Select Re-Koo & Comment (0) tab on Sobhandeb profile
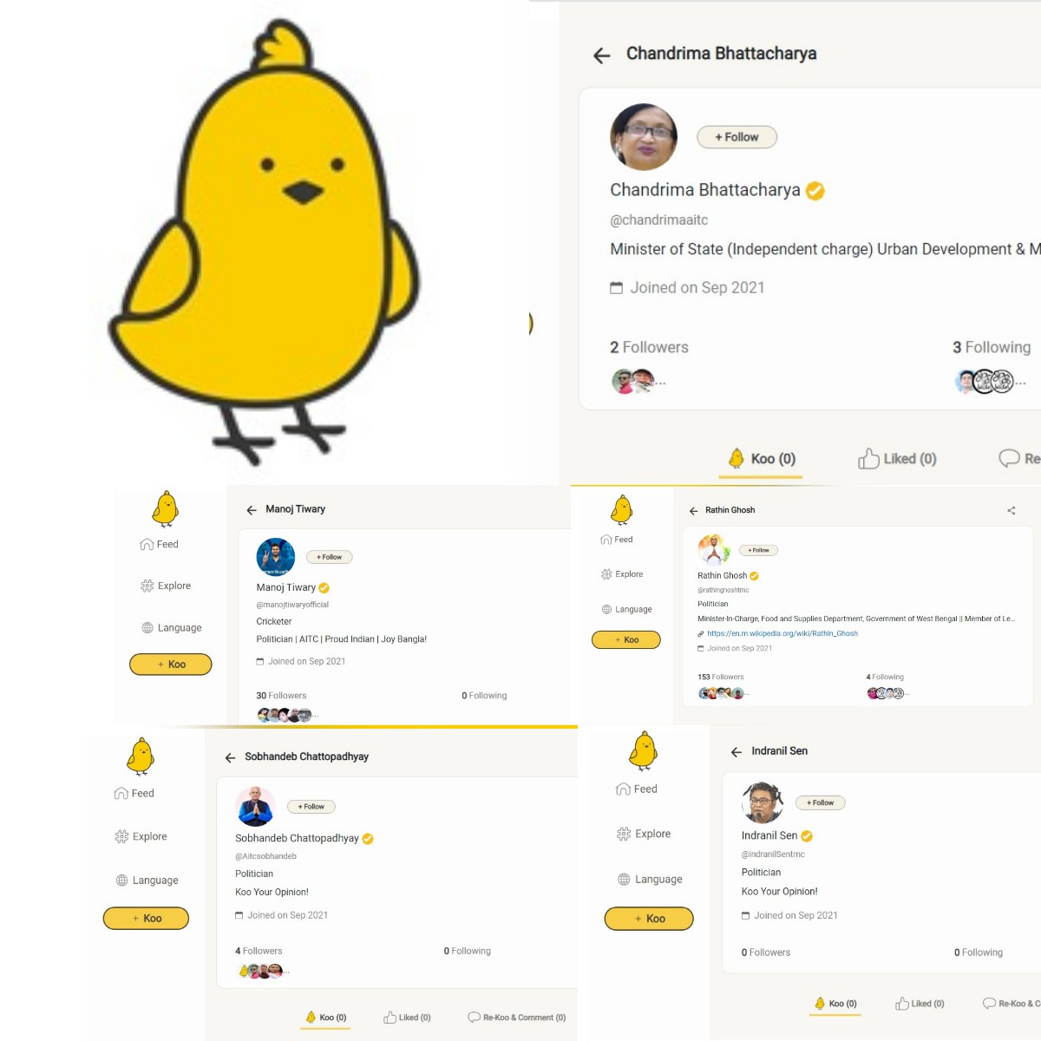The width and height of the screenshot is (1041, 1041). (x=517, y=1018)
